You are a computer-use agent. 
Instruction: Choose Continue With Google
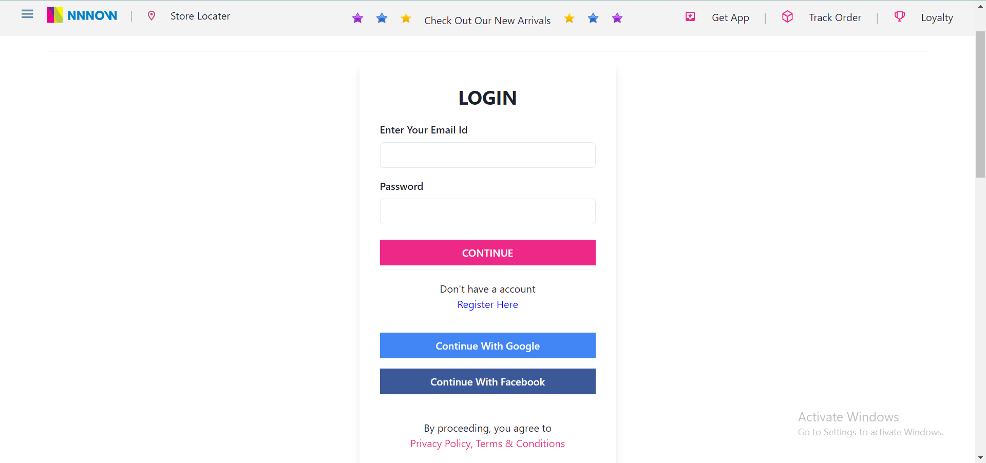(487, 345)
